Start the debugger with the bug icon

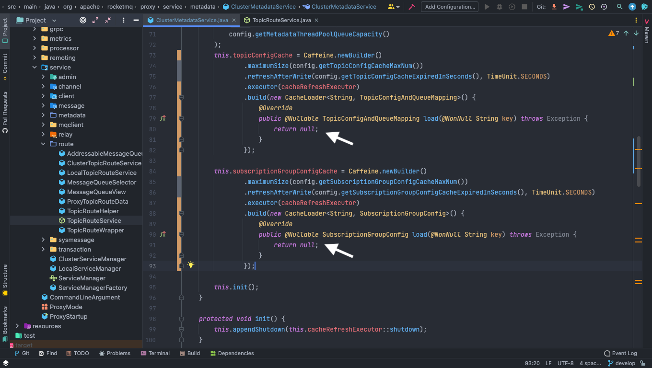click(499, 7)
